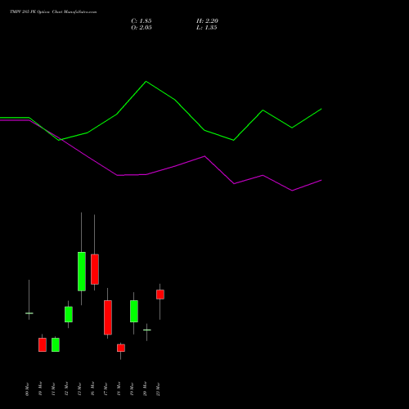Click the peak of the purple line
This screenshot has height=409, width=409.
204,156
